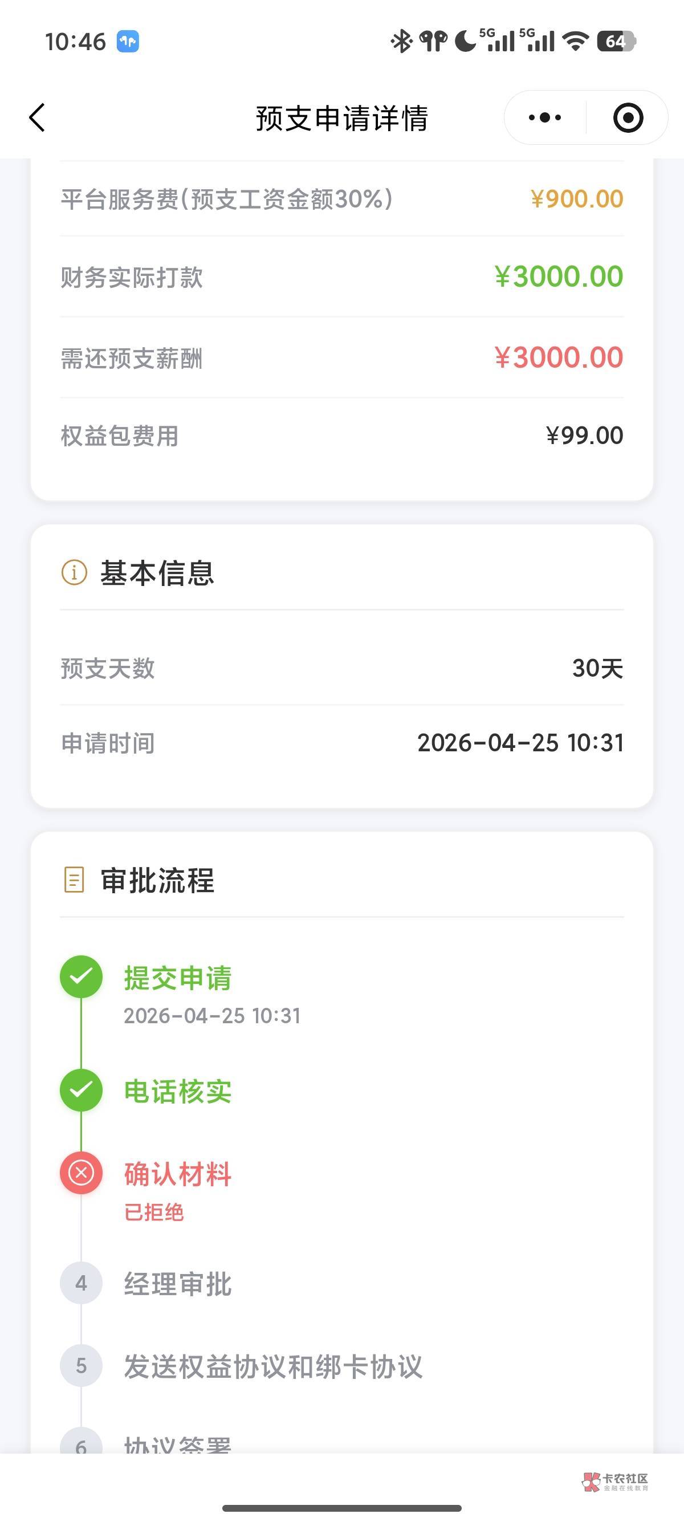Tap step 5 circle in approval flow

tap(81, 1365)
